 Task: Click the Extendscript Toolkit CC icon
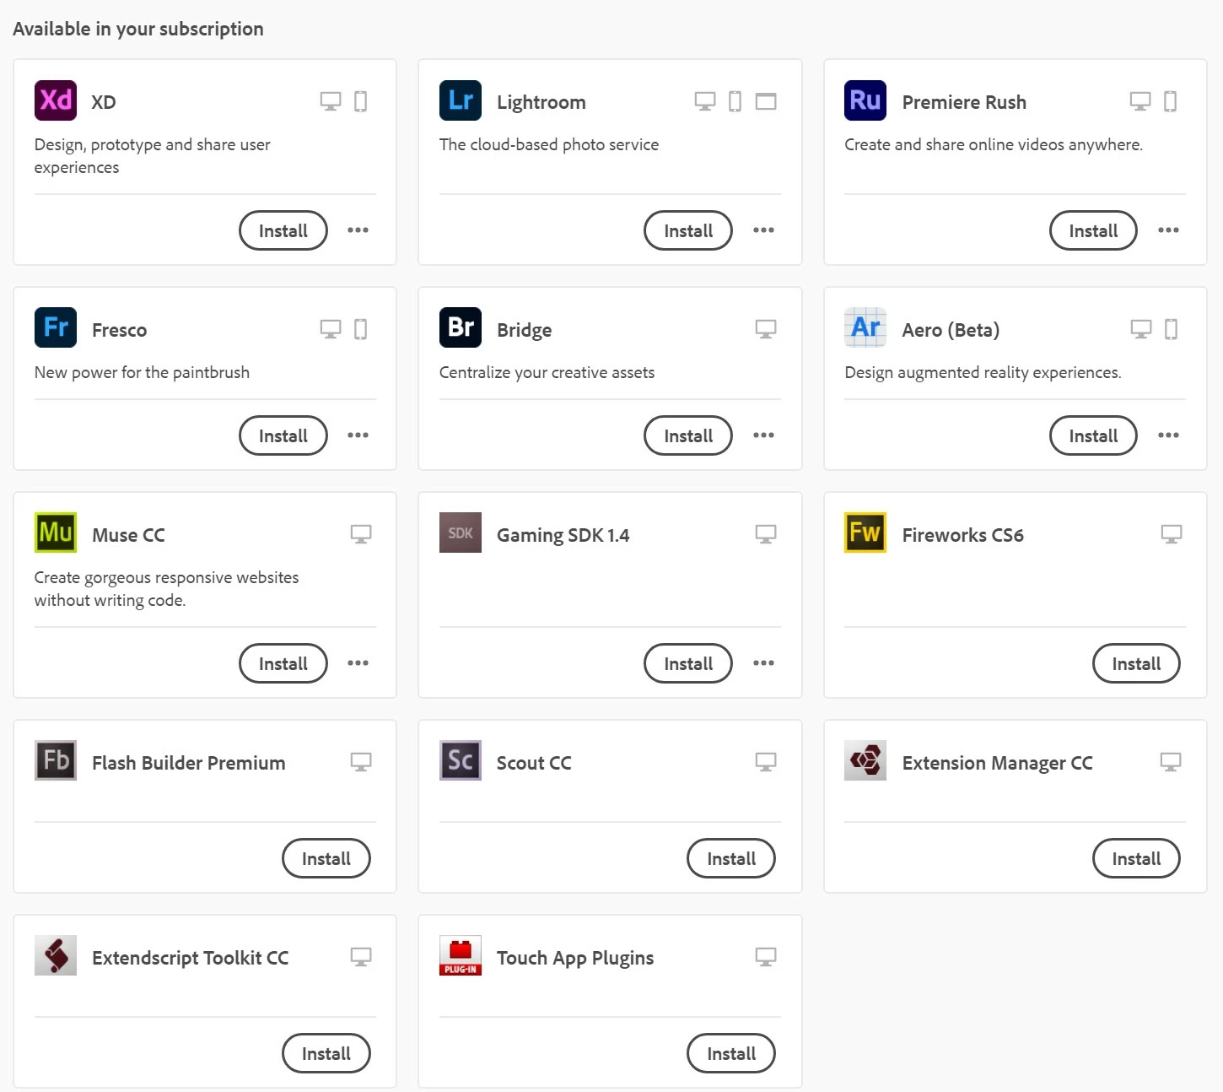pos(56,955)
